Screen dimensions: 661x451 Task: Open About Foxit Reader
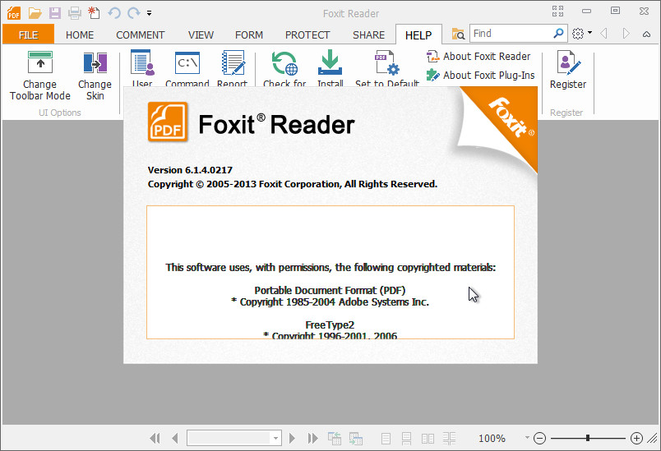pyautogui.click(x=478, y=56)
